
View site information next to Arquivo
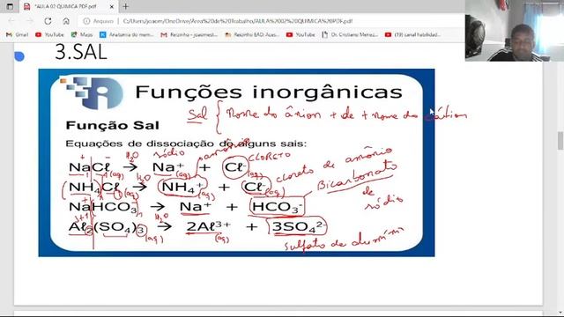pyautogui.click(x=86, y=21)
